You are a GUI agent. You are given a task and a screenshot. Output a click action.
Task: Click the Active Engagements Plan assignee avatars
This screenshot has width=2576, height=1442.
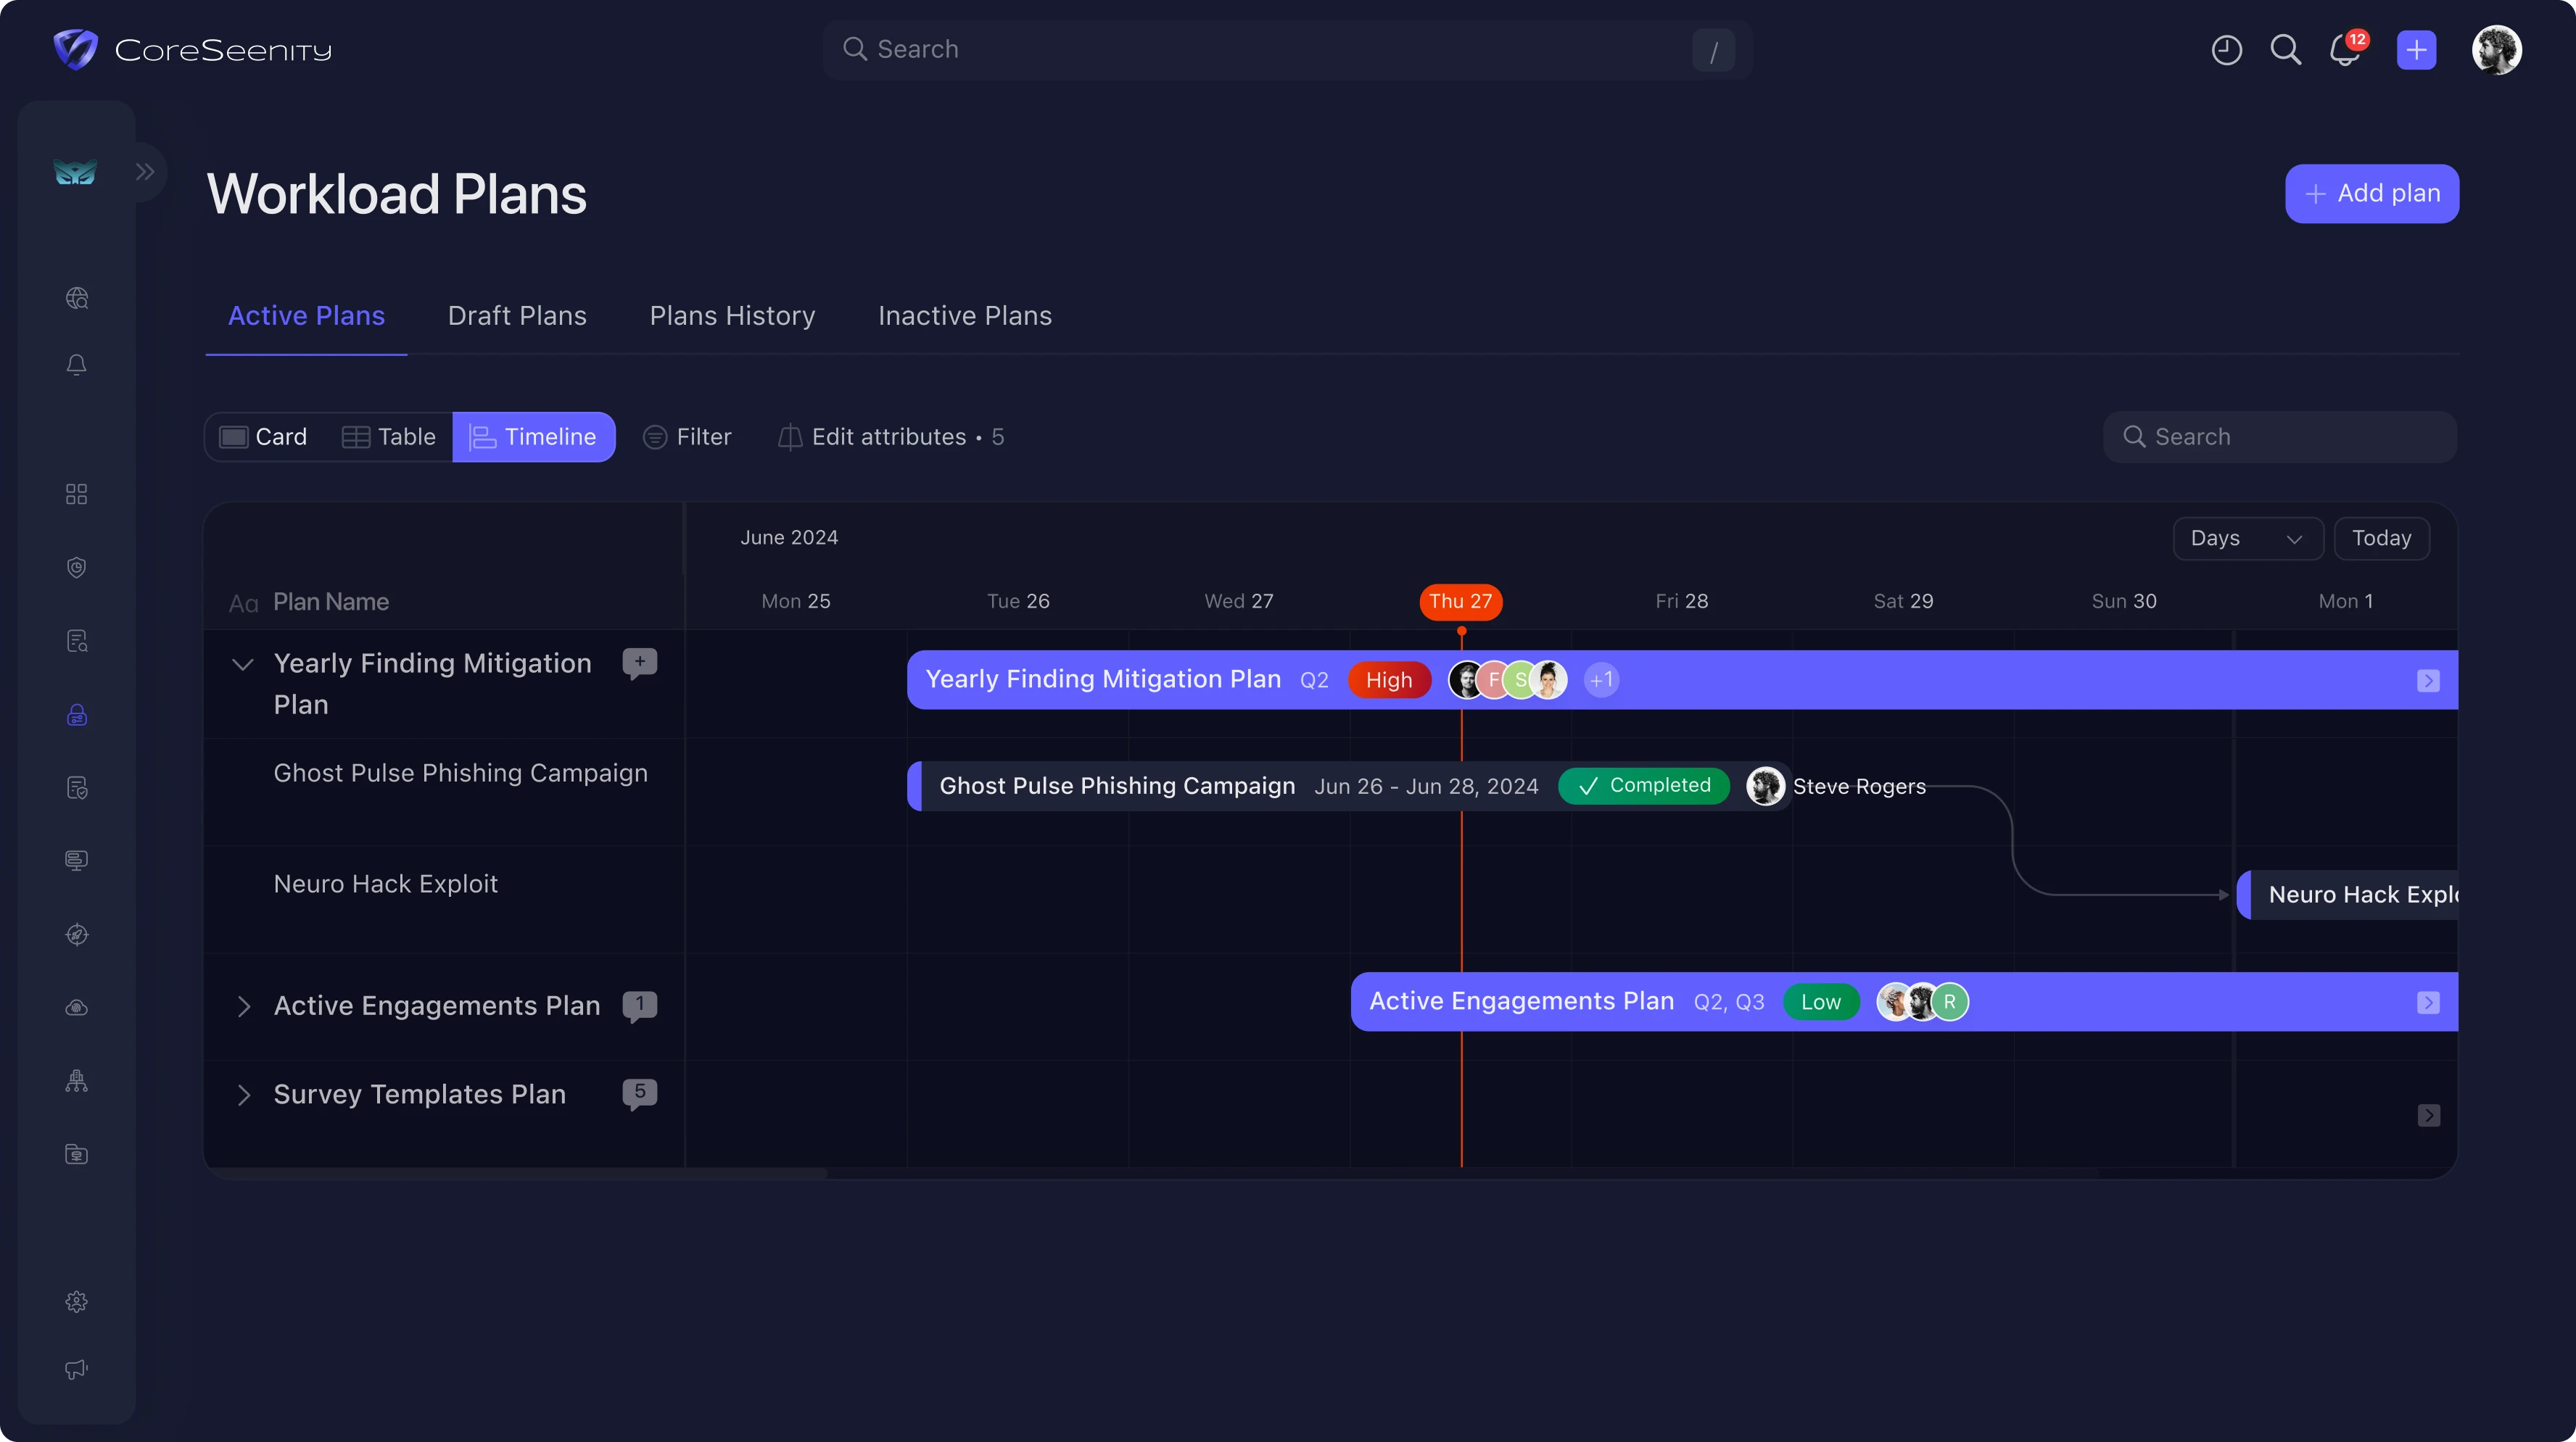coord(1922,1002)
